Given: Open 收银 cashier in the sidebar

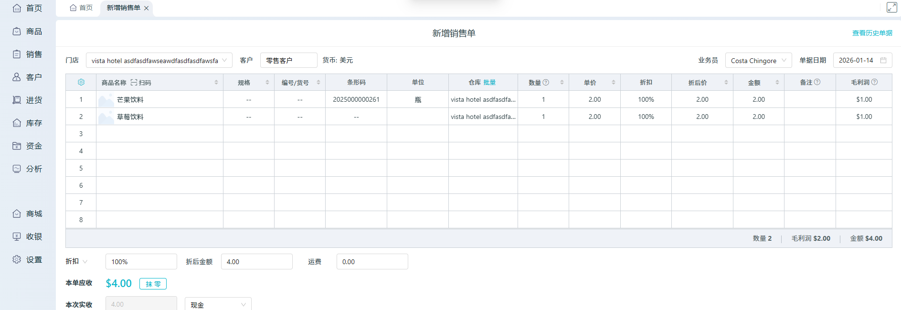Looking at the screenshot, I should click(x=28, y=236).
